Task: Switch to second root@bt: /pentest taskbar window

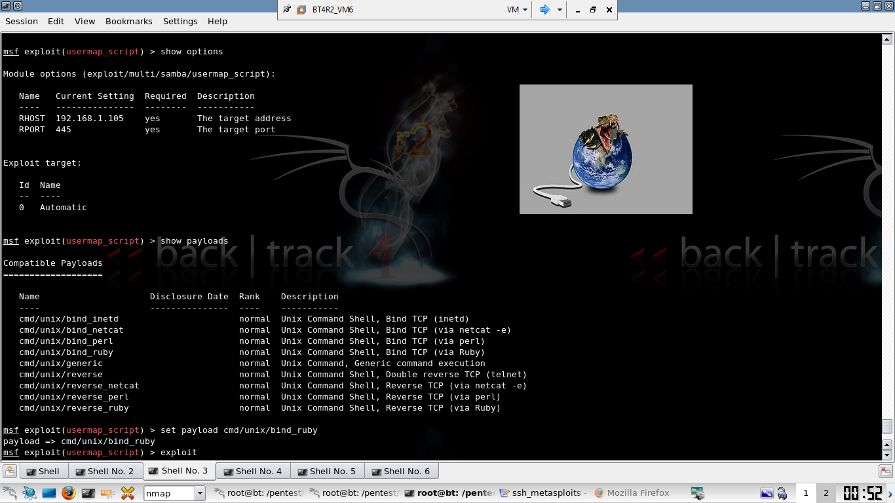Action: pyautogui.click(x=353, y=493)
